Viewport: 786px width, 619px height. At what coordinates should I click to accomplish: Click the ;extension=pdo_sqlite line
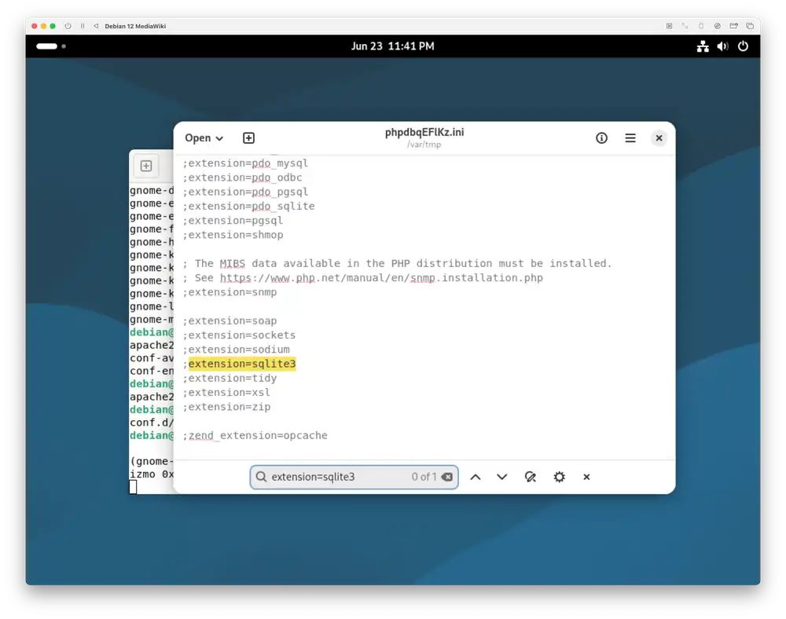pyautogui.click(x=248, y=206)
